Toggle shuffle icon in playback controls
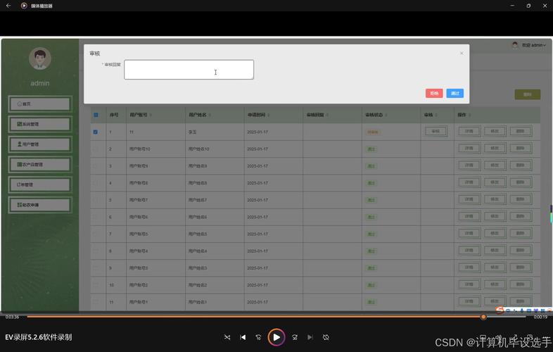Image resolution: width=553 pixels, height=352 pixels. [227, 337]
